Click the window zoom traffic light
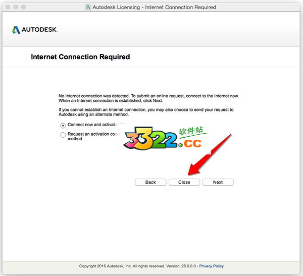 (x=23, y=7)
